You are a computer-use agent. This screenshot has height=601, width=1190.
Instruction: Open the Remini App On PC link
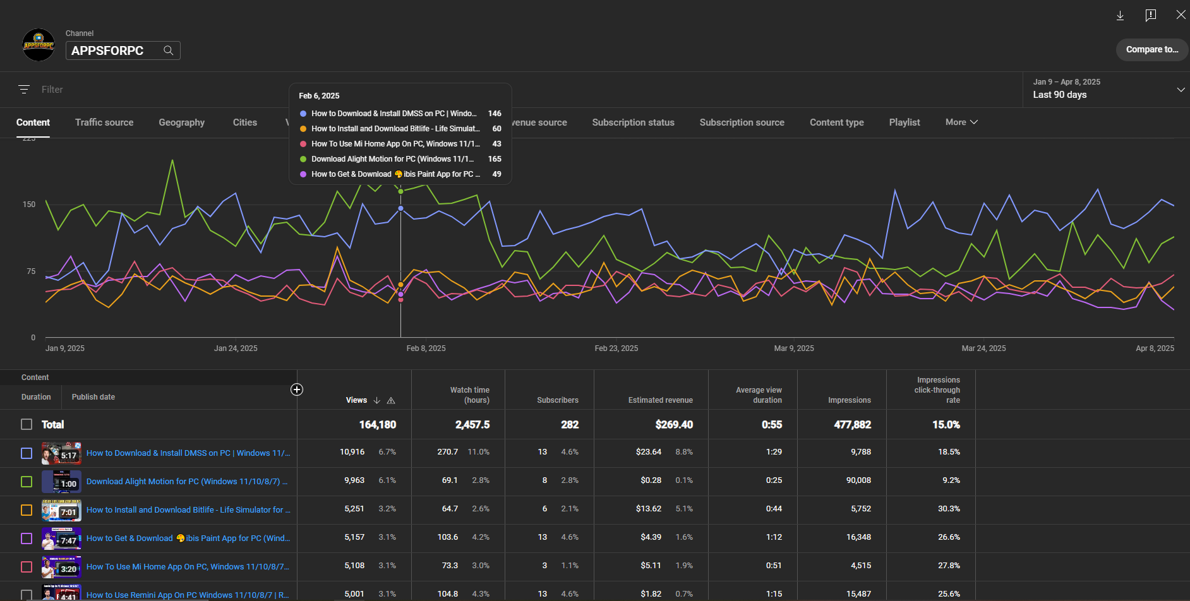[x=188, y=595]
